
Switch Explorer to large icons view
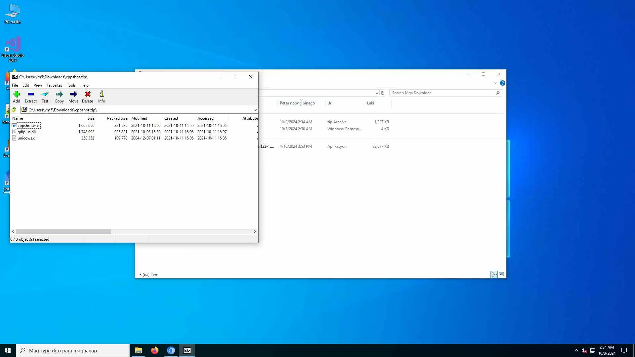click(x=501, y=274)
